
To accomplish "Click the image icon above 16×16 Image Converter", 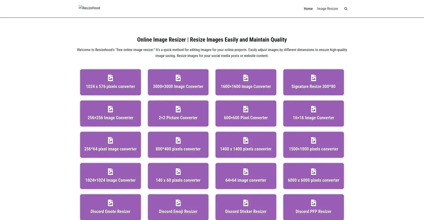I will [x=313, y=109].
